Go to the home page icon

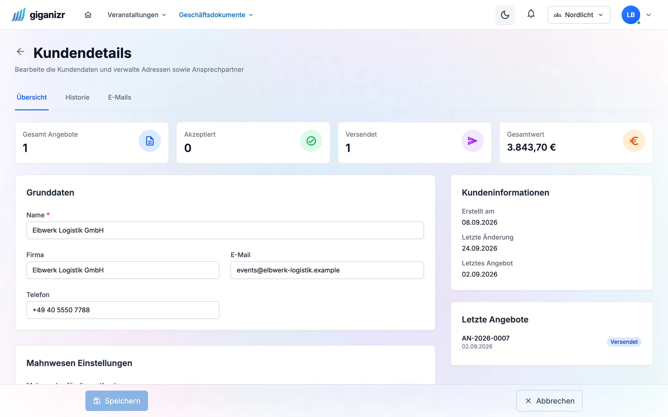(88, 15)
